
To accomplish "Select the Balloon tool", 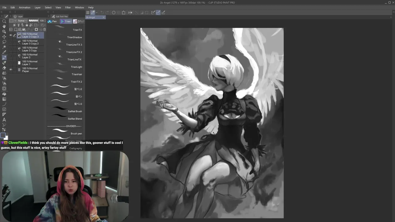I will [x=4, y=125].
